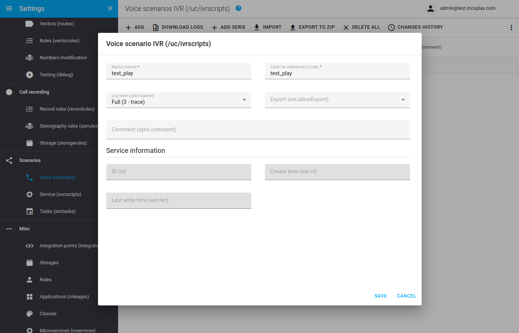Open Service (svcscripts) menu item
Screen dimensions: 519x333
pyautogui.click(x=61, y=194)
